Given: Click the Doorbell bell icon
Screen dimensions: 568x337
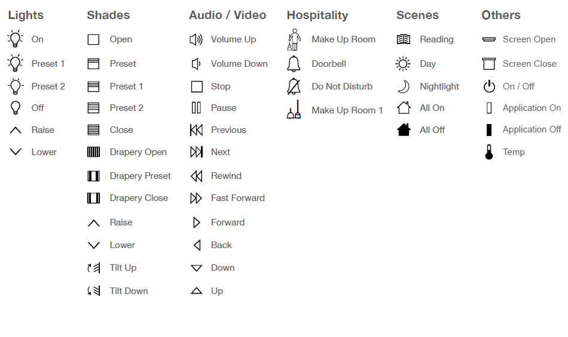Looking at the screenshot, I should click(x=294, y=64).
